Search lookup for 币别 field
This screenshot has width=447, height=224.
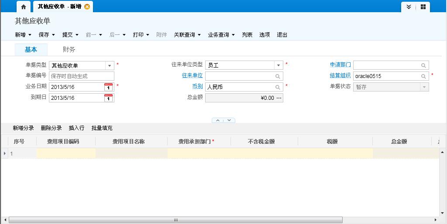(277, 87)
